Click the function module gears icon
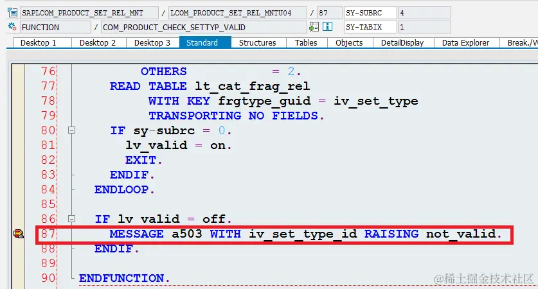Image resolution: width=538 pixels, height=289 pixels. click(x=12, y=27)
